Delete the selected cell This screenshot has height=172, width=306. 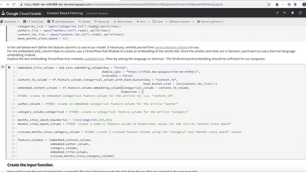tap(85, 21)
